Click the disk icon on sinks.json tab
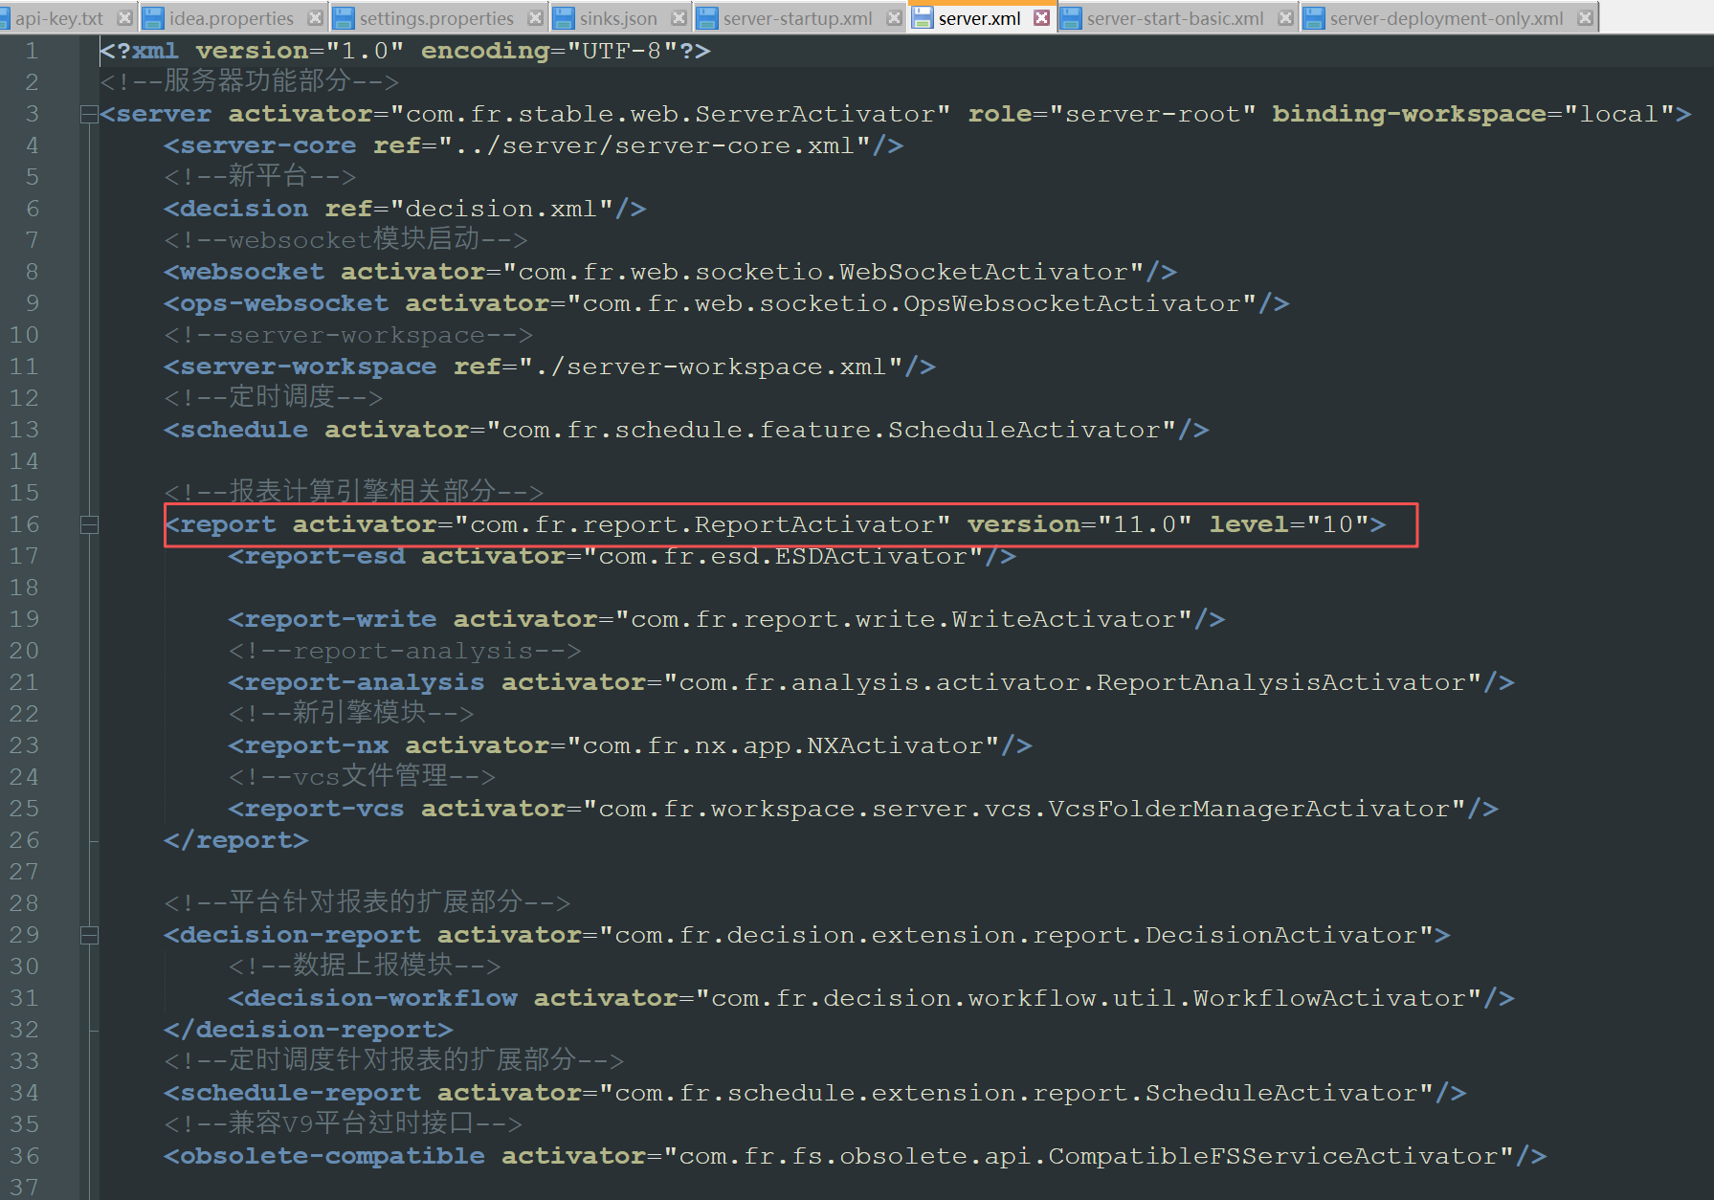 coord(564,18)
